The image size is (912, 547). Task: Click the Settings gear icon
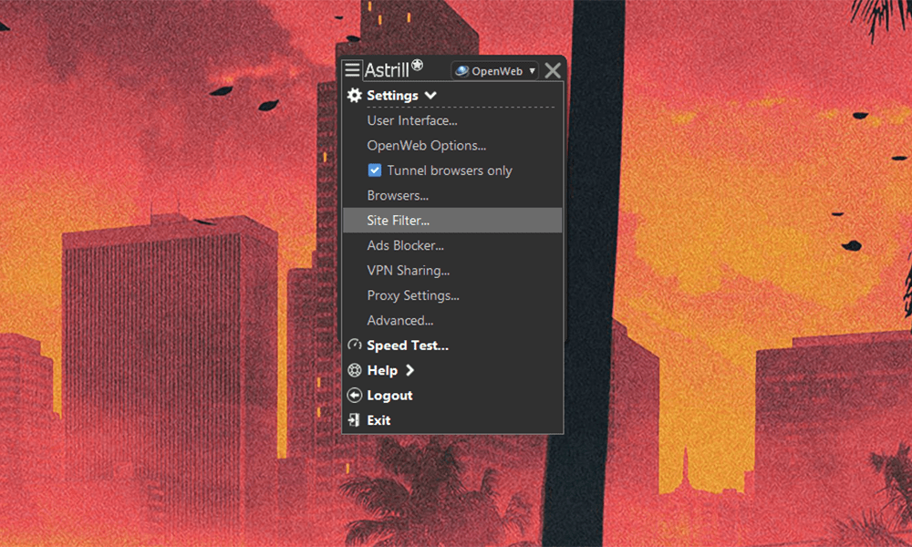[x=354, y=96]
